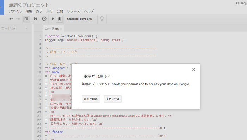Rename the 無題のプロジェクト project title

coord(29,5)
